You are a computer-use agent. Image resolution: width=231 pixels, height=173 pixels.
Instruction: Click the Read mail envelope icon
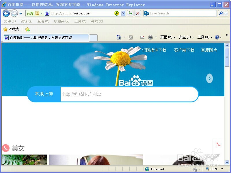tap(142, 37)
